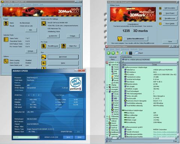Expand the Biztonság tree node
The image size is (180, 144).
click(x=107, y=130)
